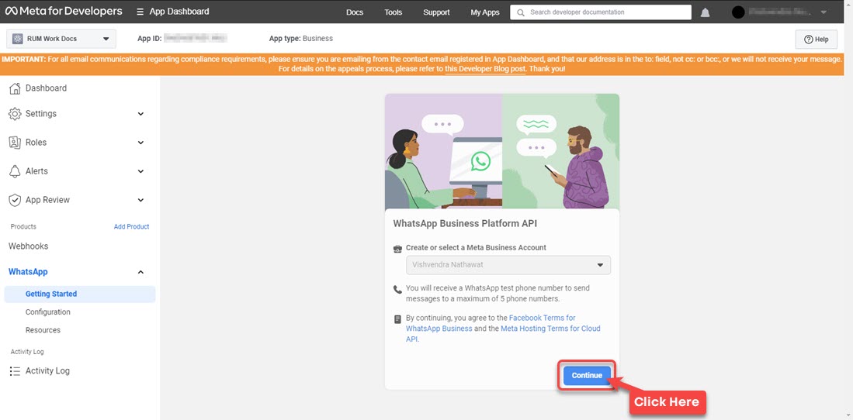The image size is (853, 420).
Task: Click the 'App ID:' label
Action: 150,39
